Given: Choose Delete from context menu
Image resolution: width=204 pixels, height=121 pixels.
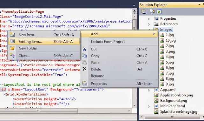Looking at the screenshot, I should [x=119, y=69].
